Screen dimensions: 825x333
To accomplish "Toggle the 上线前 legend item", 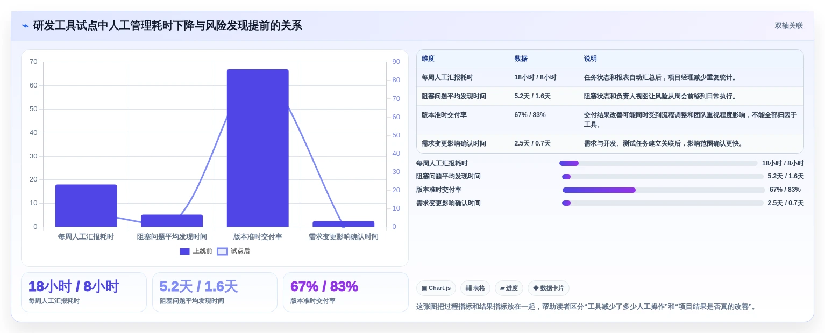I will pos(196,251).
